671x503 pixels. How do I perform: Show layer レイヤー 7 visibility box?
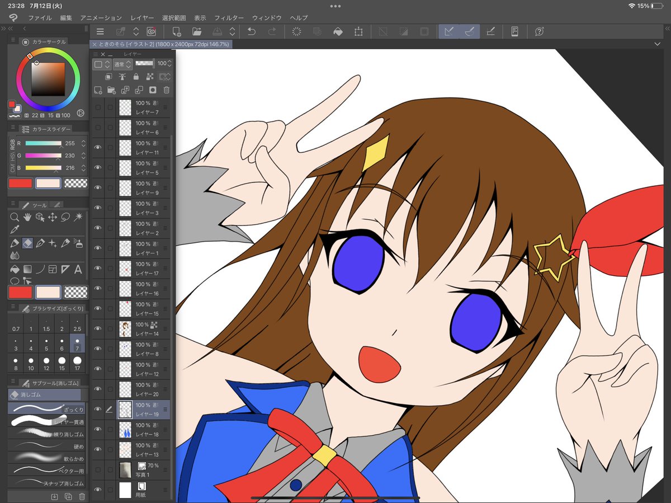pos(98,107)
